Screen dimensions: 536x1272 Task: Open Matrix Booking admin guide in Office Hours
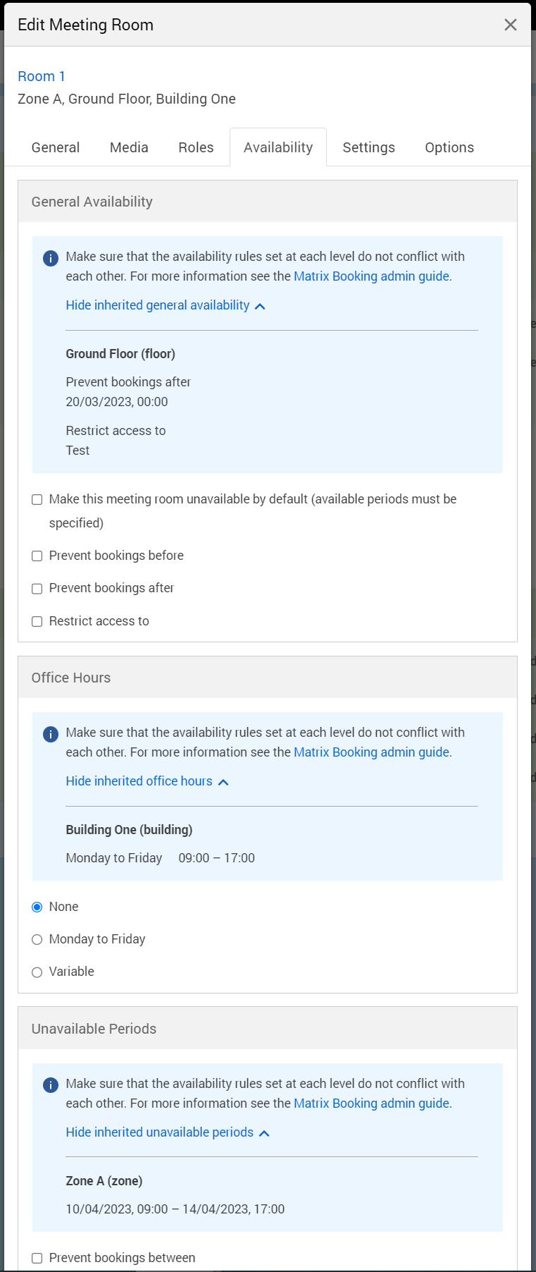(x=371, y=752)
